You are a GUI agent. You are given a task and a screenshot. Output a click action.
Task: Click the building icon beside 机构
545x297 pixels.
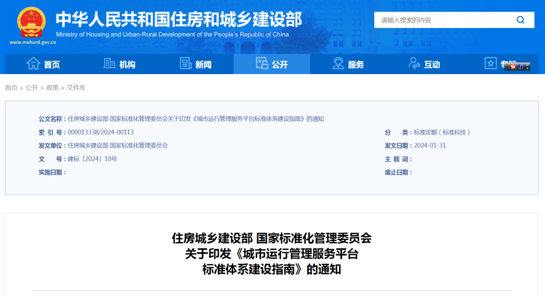pyautogui.click(x=110, y=64)
